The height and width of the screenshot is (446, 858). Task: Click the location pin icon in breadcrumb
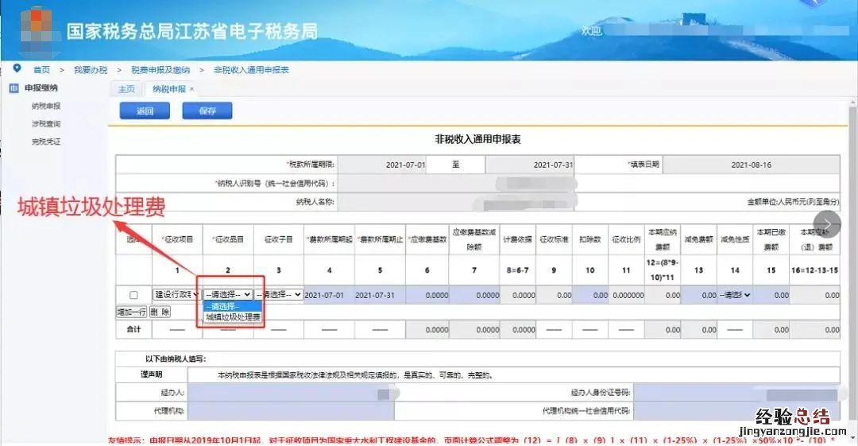(x=17, y=69)
